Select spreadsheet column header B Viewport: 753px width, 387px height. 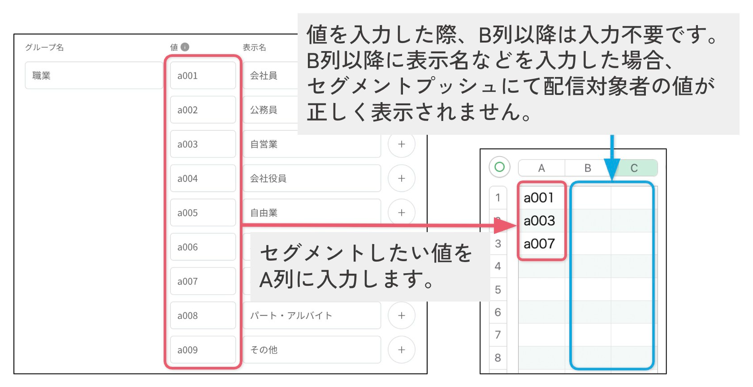point(588,168)
